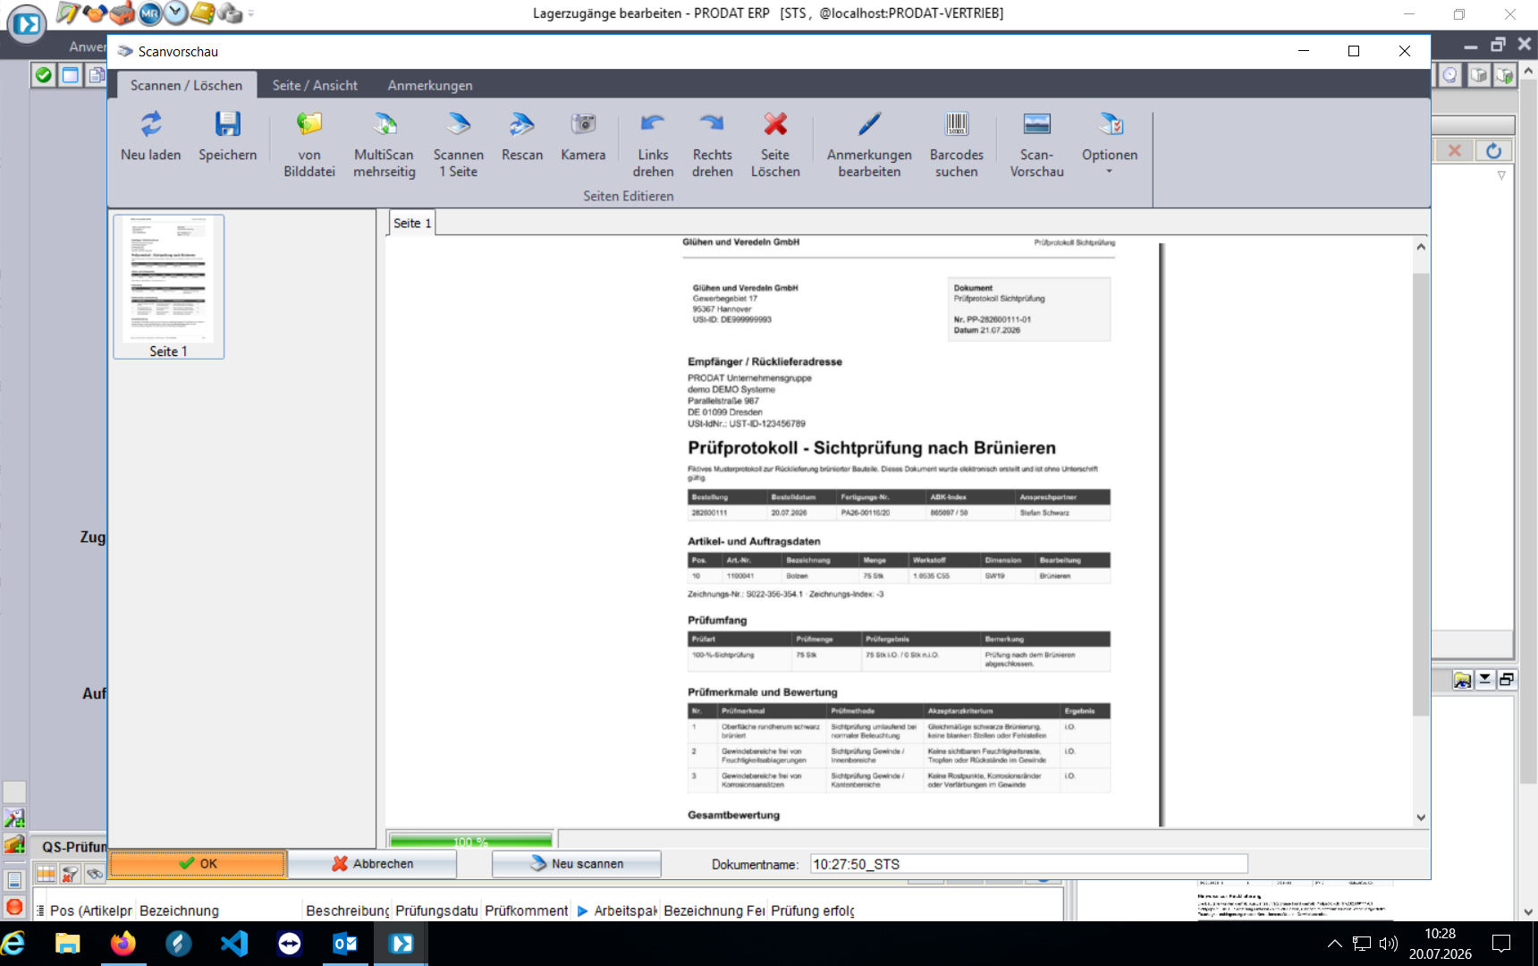Click the binoculars search icon
Image resolution: width=1538 pixels, height=966 pixels.
94,874
